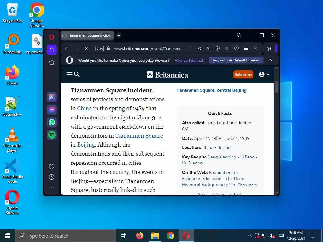Image resolution: width=323 pixels, height=242 pixels.
Task: Go to Opera start page home icon
Action: [x=52, y=50]
